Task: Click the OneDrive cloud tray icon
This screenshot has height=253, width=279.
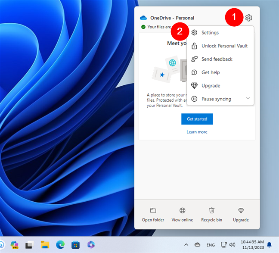Action: [x=197, y=245]
